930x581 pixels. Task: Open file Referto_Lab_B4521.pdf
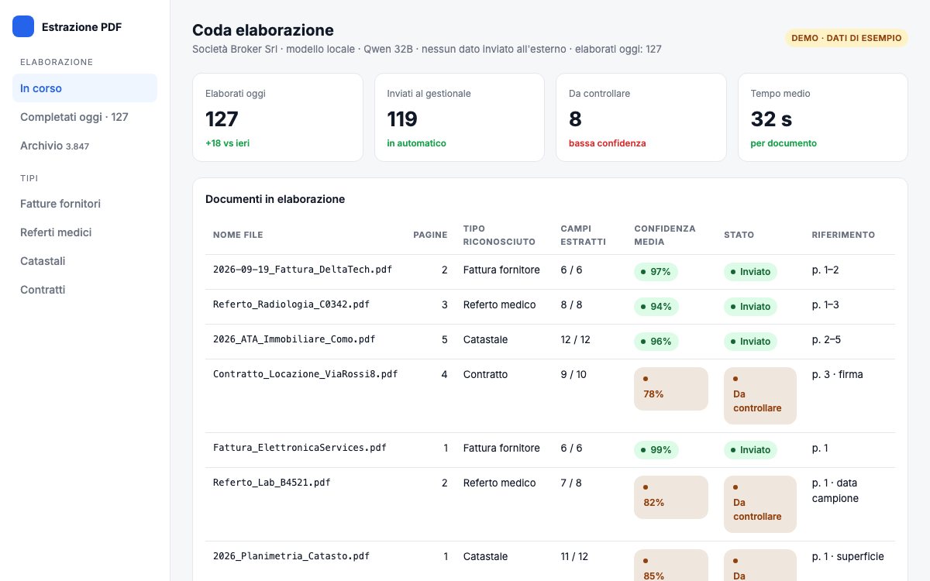click(x=272, y=483)
